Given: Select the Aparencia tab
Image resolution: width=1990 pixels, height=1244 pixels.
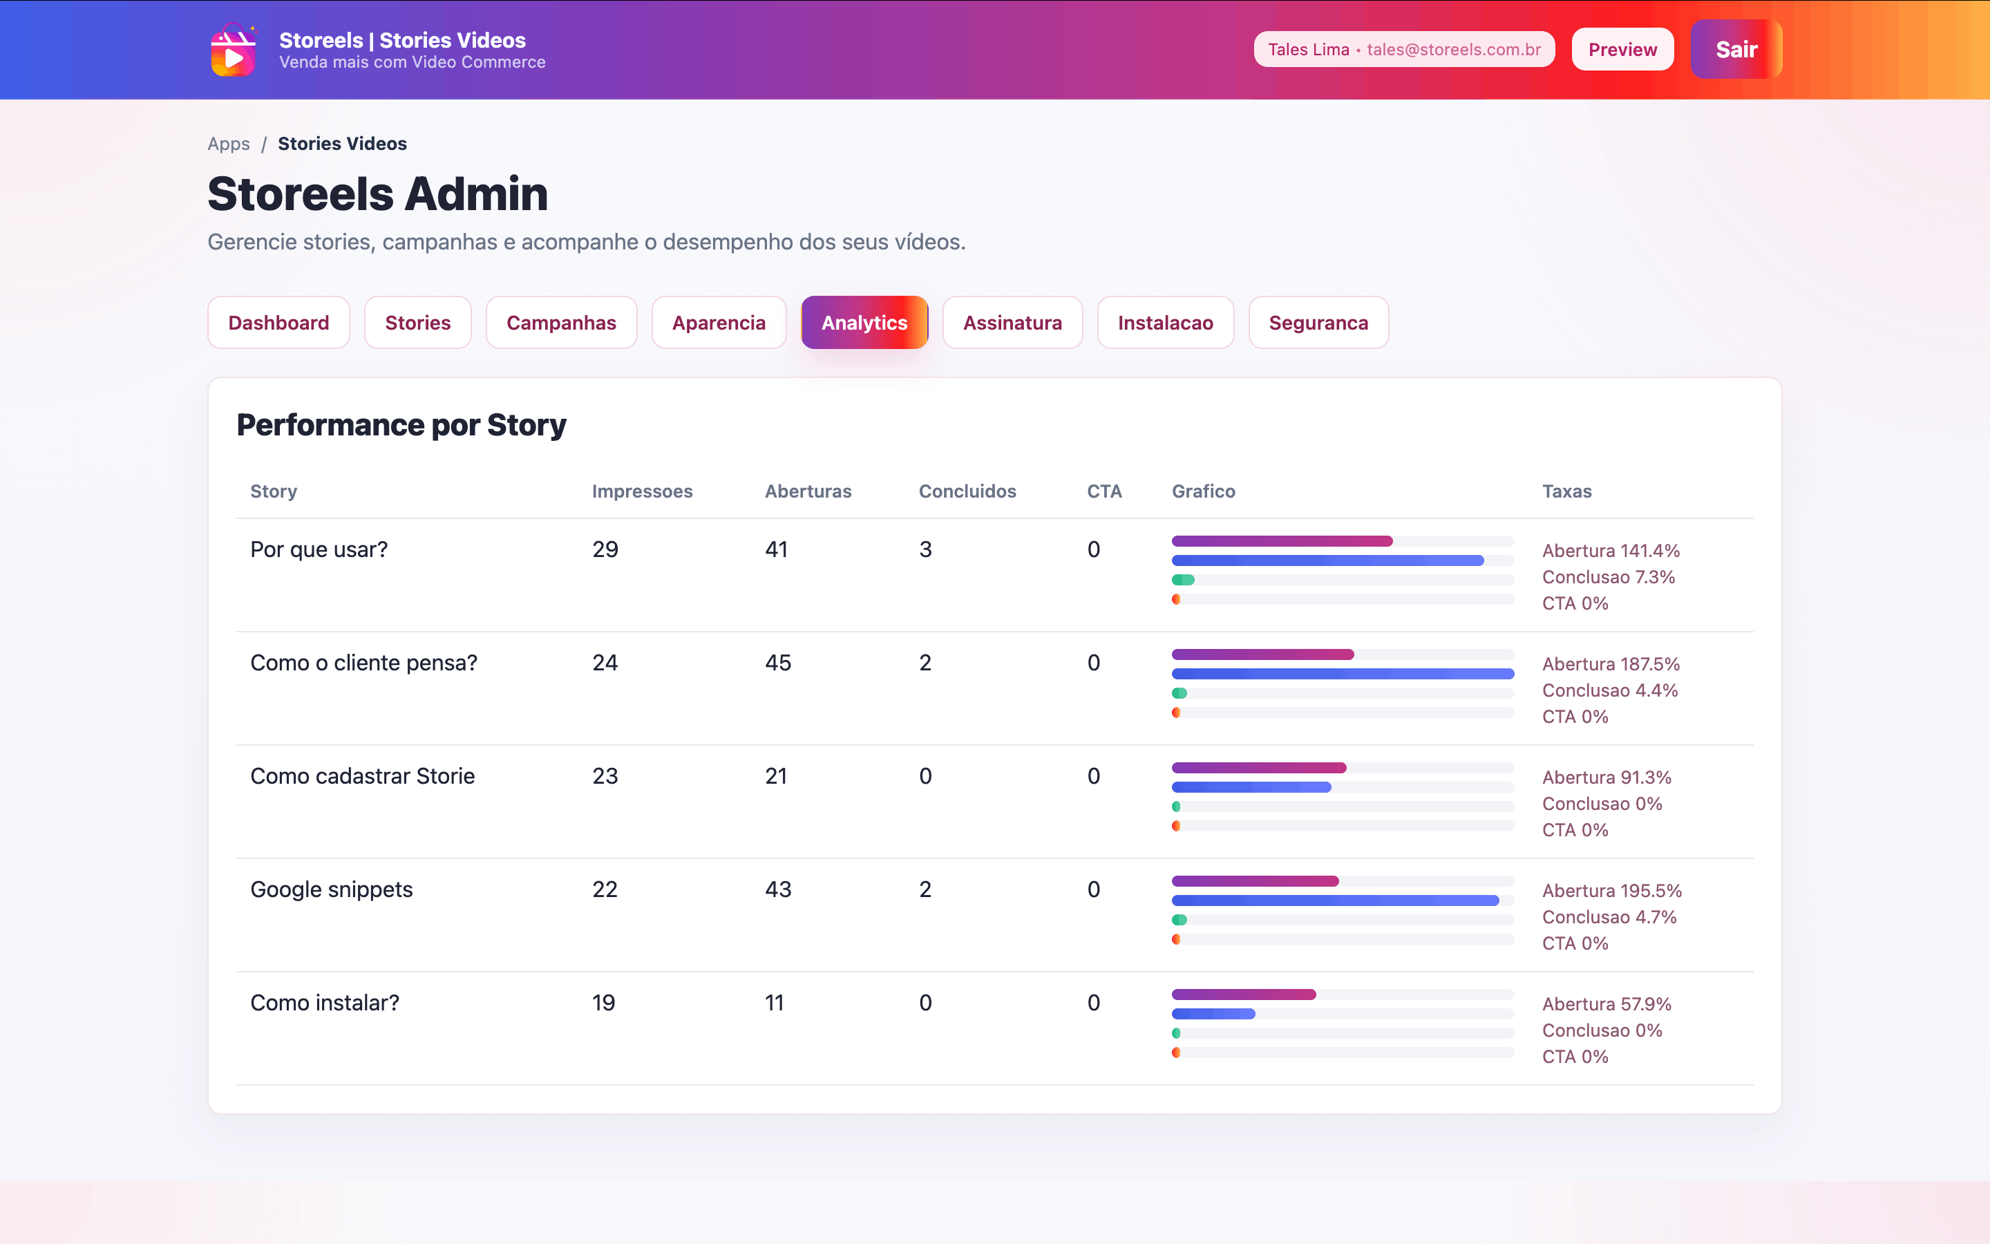Looking at the screenshot, I should click(x=718, y=323).
